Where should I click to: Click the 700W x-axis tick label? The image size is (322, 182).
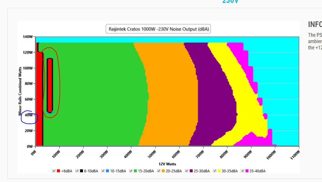200,154
